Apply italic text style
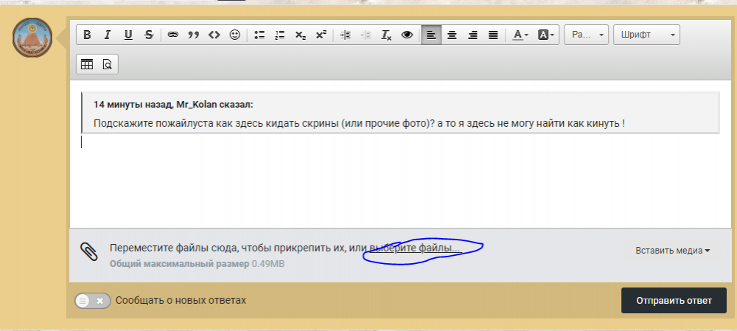Image resolution: width=737 pixels, height=331 pixels. (108, 35)
